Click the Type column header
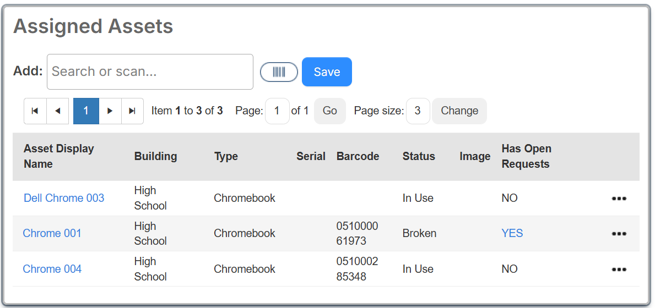The height and width of the screenshot is (308, 655). [226, 156]
